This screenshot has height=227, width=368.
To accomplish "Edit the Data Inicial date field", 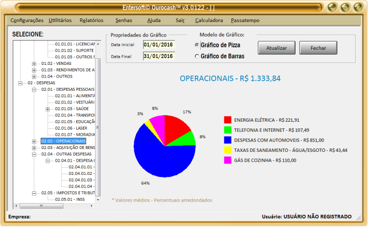I will [x=159, y=45].
